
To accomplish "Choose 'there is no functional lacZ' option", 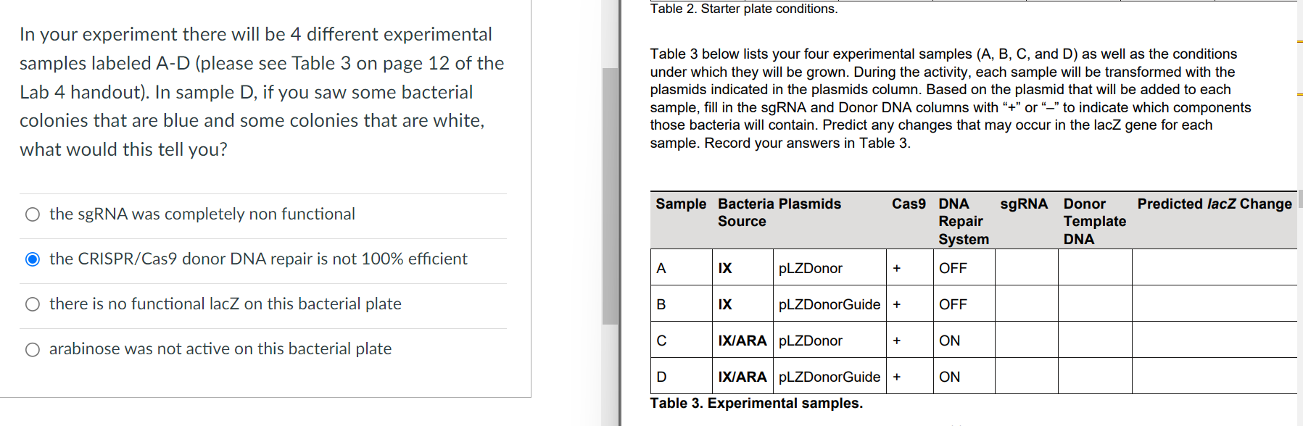I will click(32, 304).
